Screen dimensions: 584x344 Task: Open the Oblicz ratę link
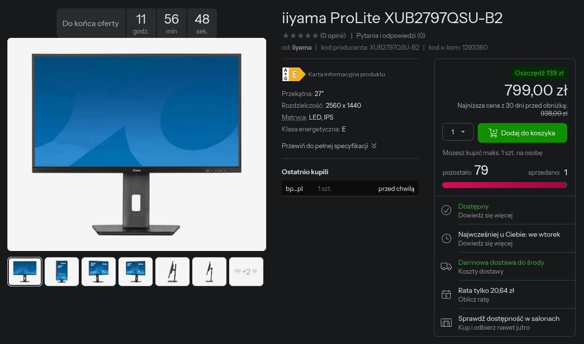[x=473, y=299]
